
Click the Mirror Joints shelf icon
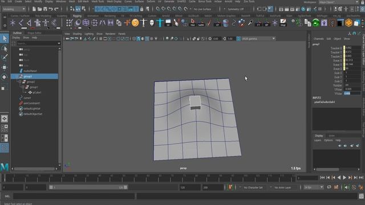click(x=29, y=23)
